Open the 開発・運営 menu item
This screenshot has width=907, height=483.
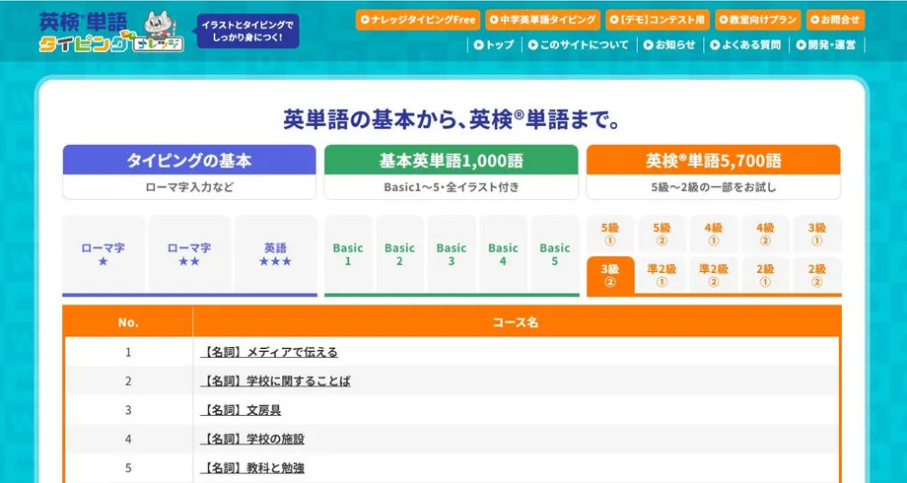tap(825, 44)
